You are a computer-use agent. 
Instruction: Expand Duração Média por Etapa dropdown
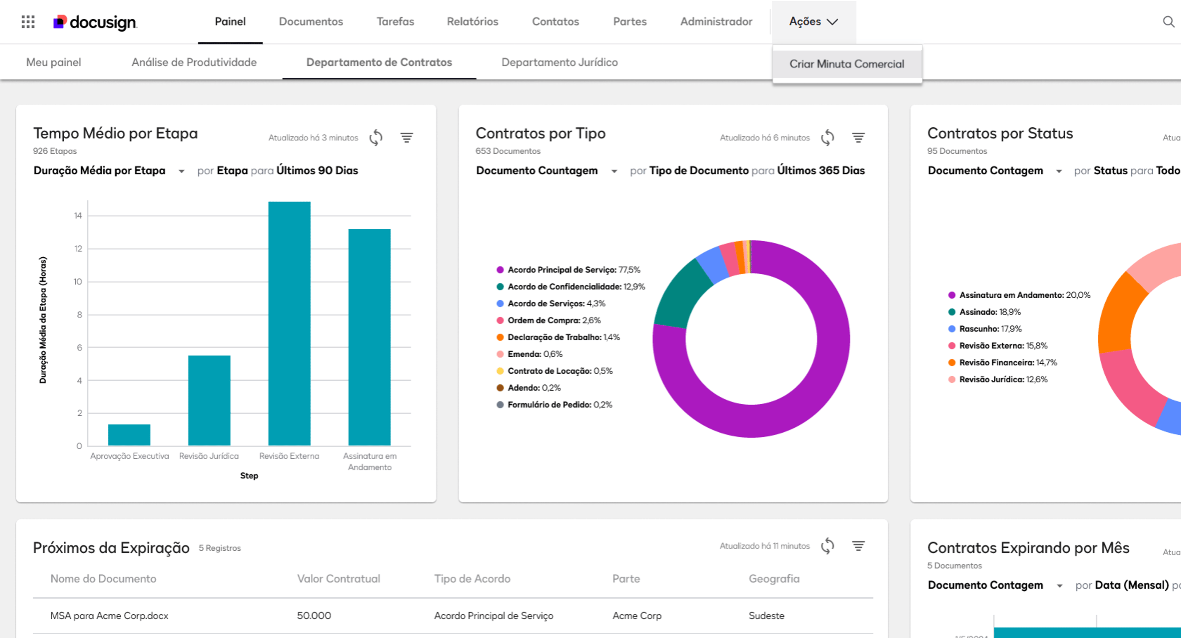181,172
